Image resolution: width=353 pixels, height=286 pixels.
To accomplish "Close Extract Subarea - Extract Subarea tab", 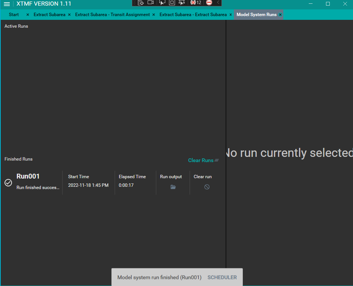I will 230,15.
